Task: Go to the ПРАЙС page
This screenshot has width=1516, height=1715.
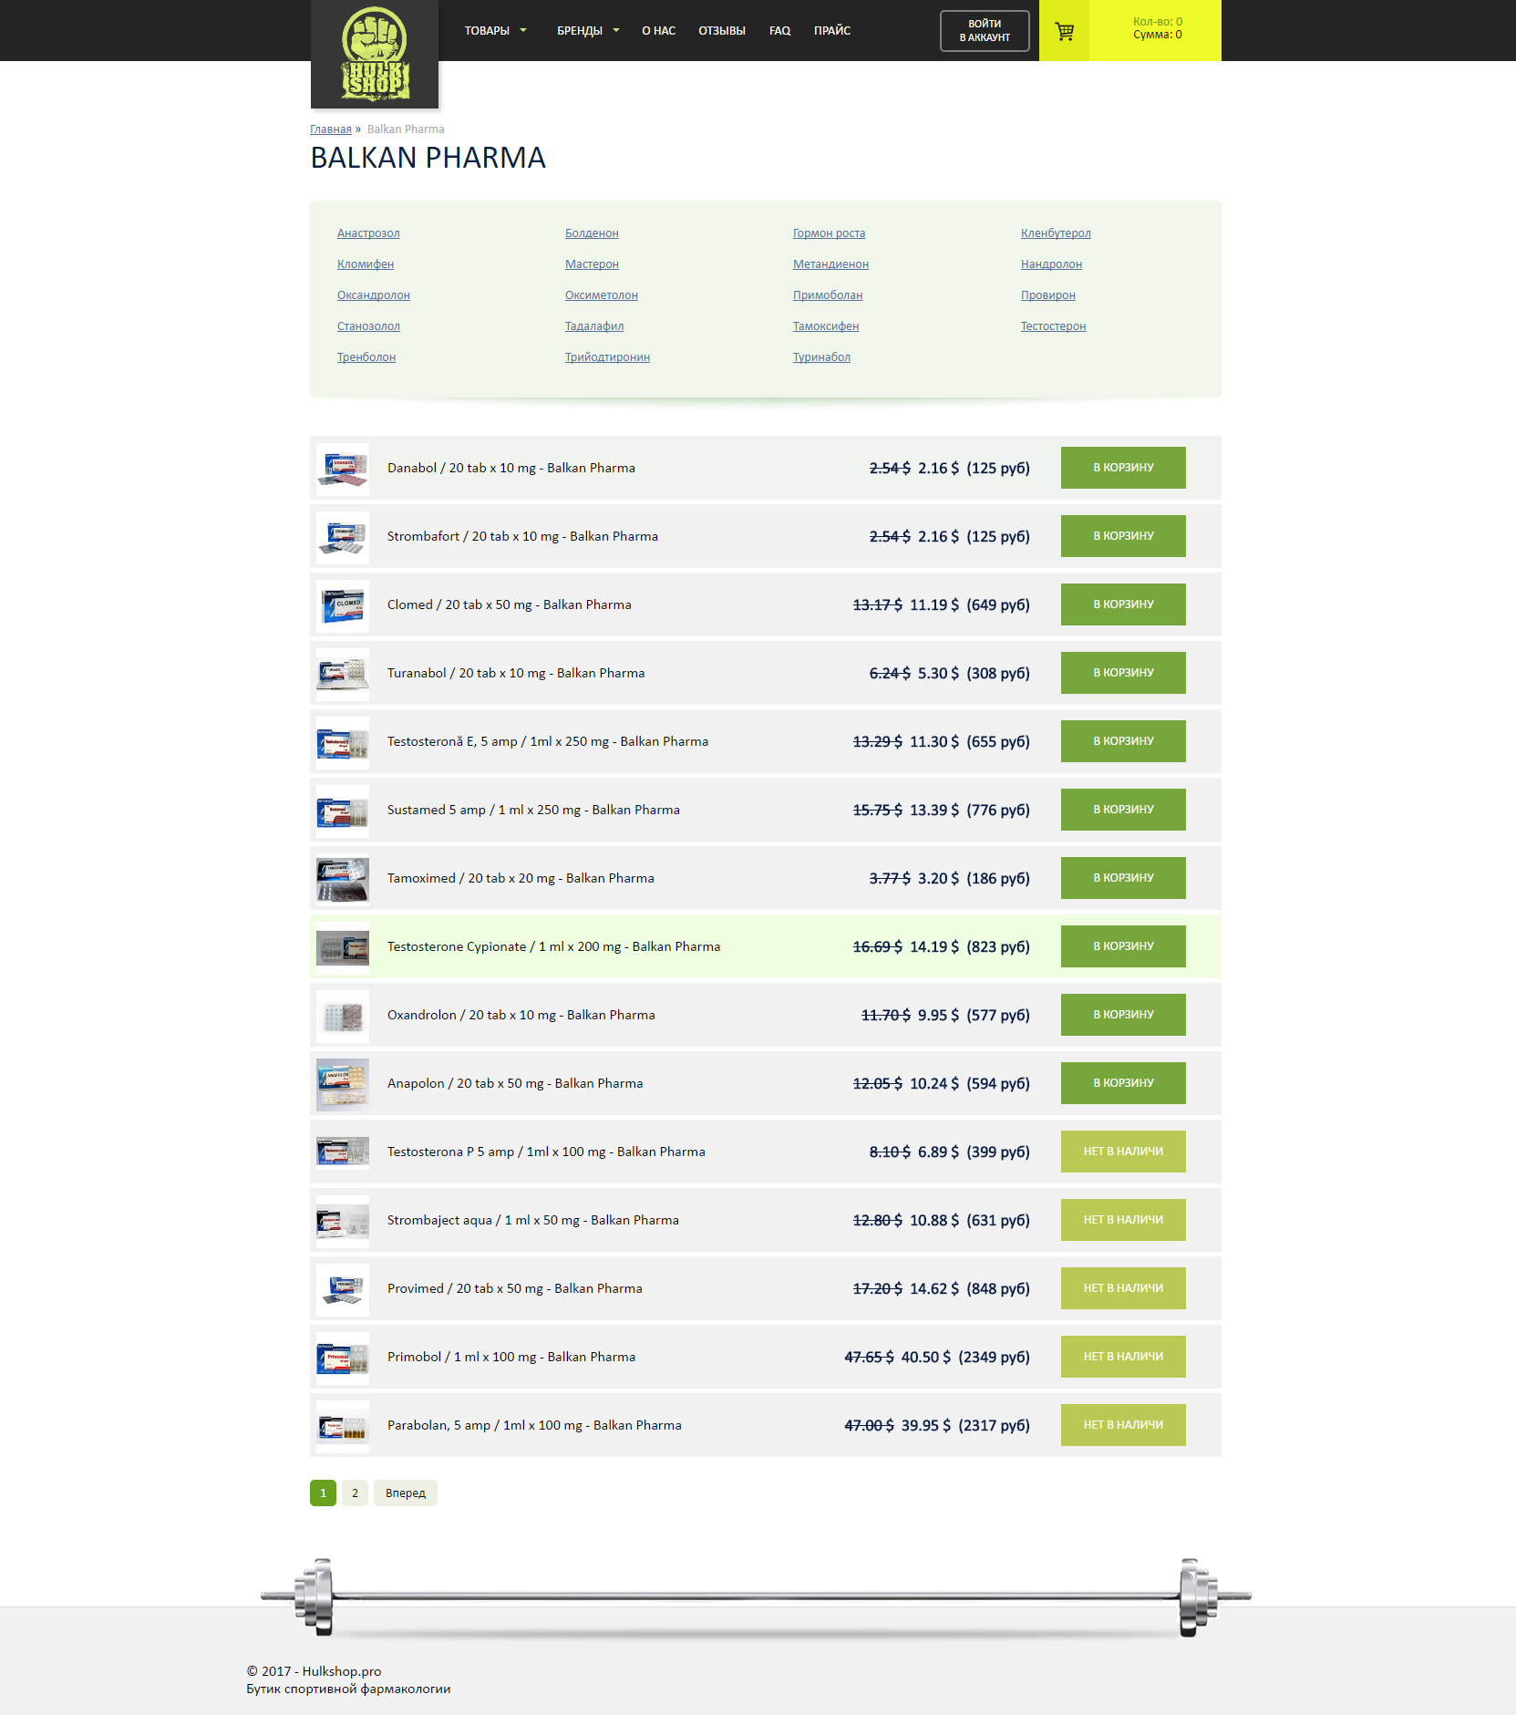Action: point(831,31)
